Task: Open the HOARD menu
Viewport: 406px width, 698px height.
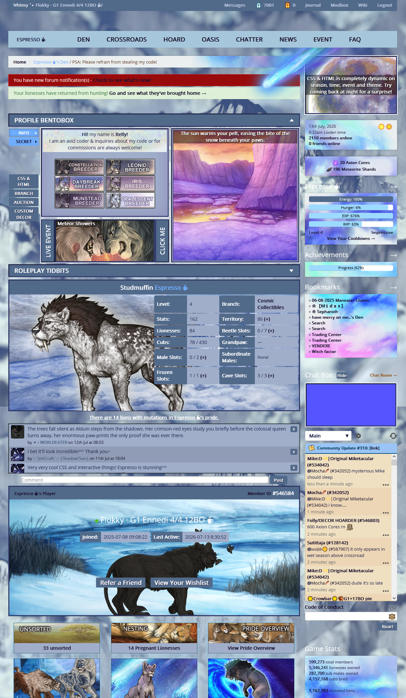Action: click(174, 39)
